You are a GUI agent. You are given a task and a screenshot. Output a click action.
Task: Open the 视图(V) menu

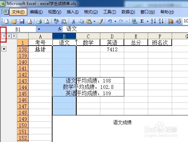click(54, 12)
